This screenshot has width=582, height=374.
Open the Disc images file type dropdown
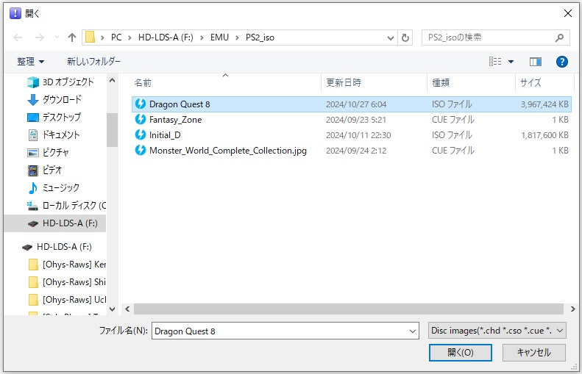coord(497,330)
